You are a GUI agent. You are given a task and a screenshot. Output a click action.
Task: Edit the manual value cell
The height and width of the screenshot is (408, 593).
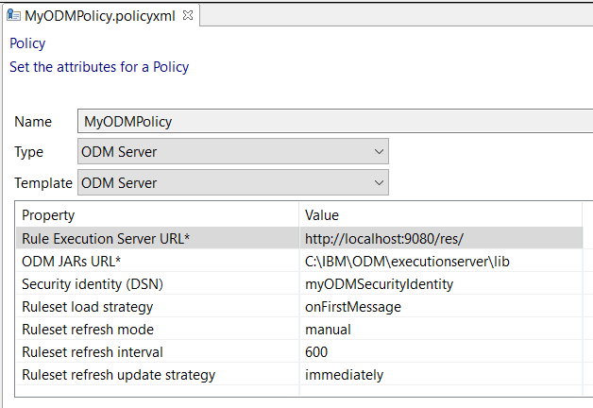click(441, 329)
